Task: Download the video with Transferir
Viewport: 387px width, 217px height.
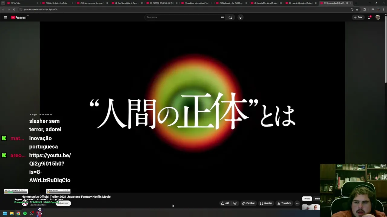Action: tap(284, 203)
